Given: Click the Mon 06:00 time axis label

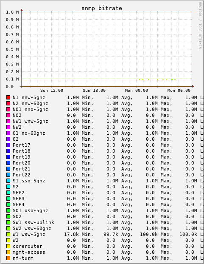Looking at the screenshot, I should coord(179,91).
